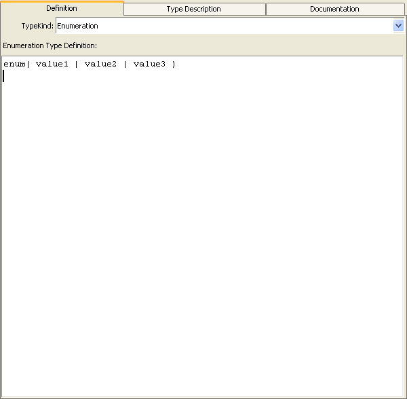Click the closing parenthesis after value3
Viewport: 407px width, 399px height.
point(174,64)
